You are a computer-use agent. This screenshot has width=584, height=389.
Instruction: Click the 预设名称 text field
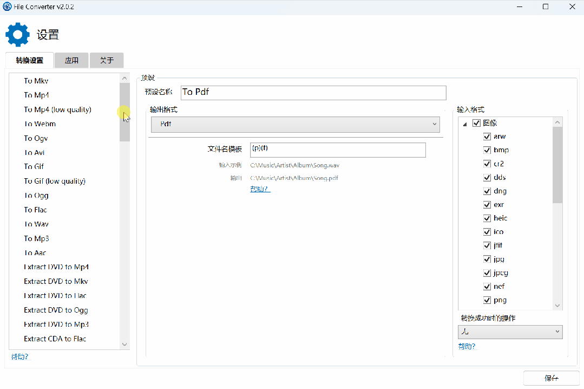click(x=313, y=93)
